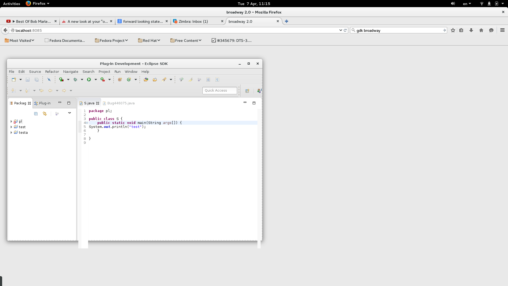The width and height of the screenshot is (508, 286).
Task: Click the Previous Annotation icon
Action: click(27, 91)
